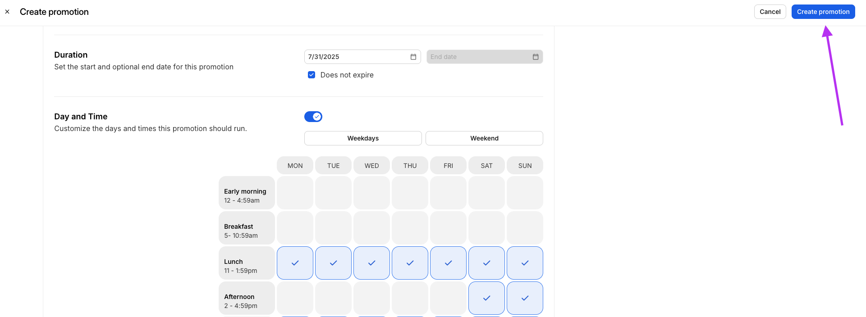Image resolution: width=866 pixels, height=317 pixels.
Task: Click the End date calendar icon
Action: point(535,57)
